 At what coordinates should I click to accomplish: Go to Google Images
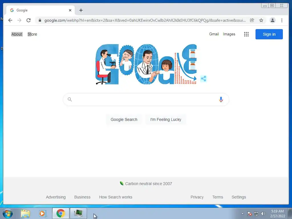229,34
